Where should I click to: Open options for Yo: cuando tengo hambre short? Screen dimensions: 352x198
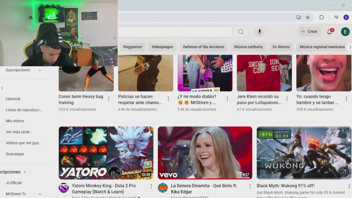(x=346, y=98)
